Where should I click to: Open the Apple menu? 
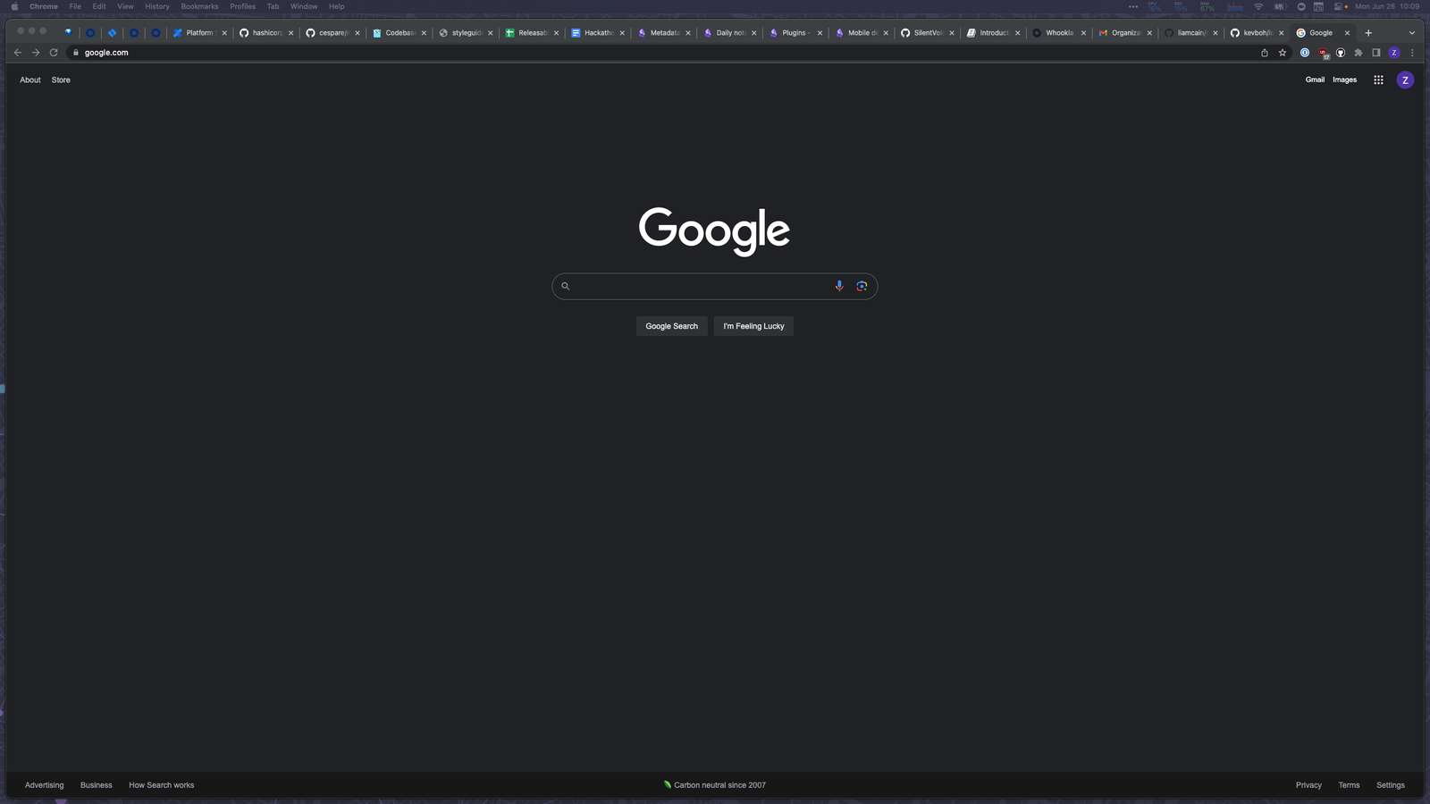point(14,6)
